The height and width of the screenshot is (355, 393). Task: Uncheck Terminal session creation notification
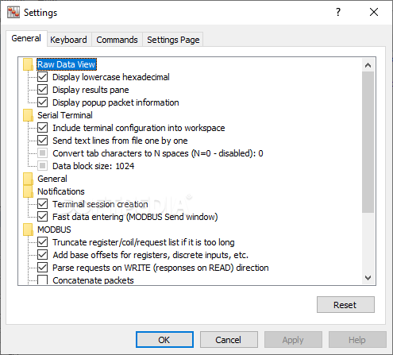point(42,204)
